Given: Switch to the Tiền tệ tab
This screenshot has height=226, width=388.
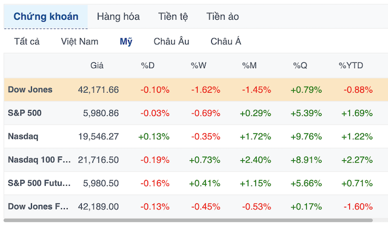Looking at the screenshot, I should [173, 17].
